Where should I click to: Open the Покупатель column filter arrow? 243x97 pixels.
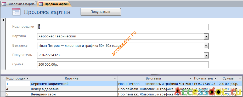(216, 78)
